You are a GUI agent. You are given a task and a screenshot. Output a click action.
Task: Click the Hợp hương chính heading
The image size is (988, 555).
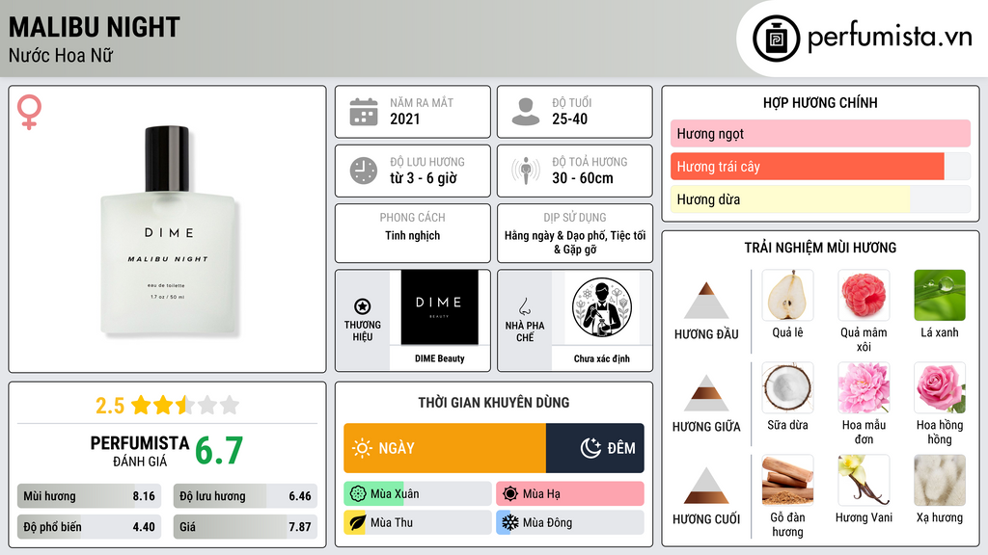pos(820,102)
